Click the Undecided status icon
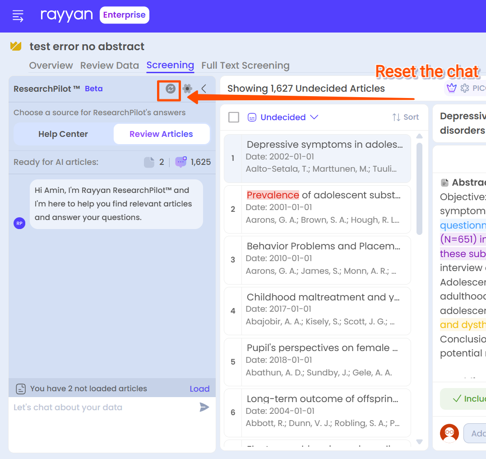Screen dimensions: 486x459 (x=252, y=117)
